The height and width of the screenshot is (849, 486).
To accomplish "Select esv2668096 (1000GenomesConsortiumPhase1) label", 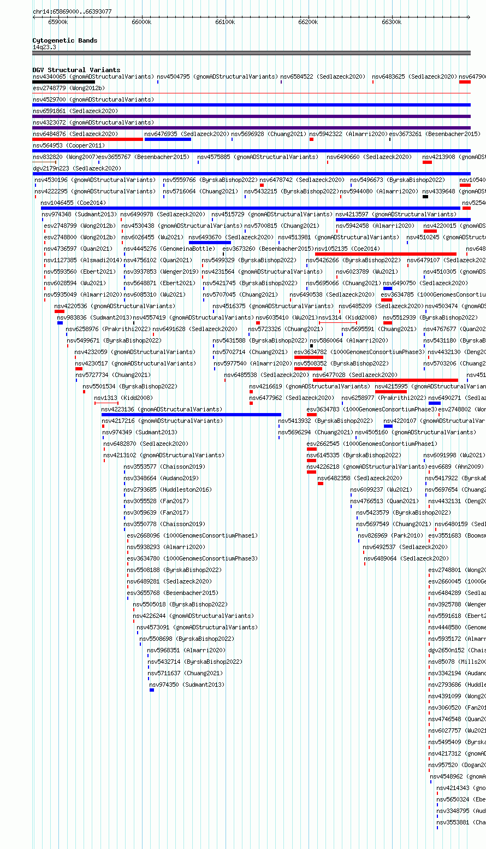I will (x=192, y=535).
